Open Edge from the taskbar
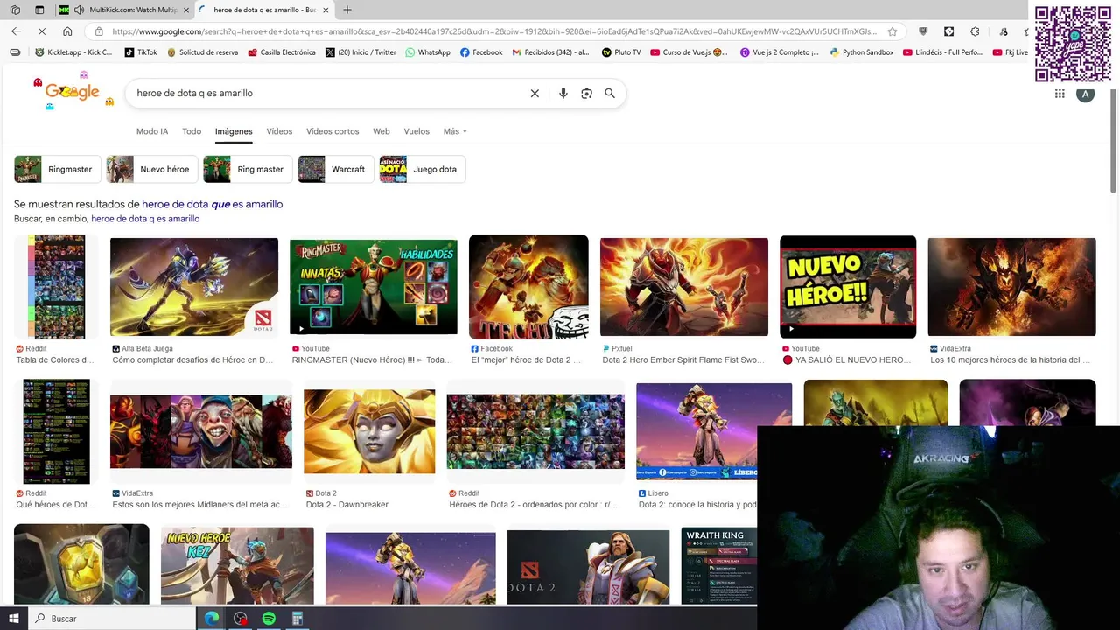The width and height of the screenshot is (1120, 630). click(x=212, y=619)
